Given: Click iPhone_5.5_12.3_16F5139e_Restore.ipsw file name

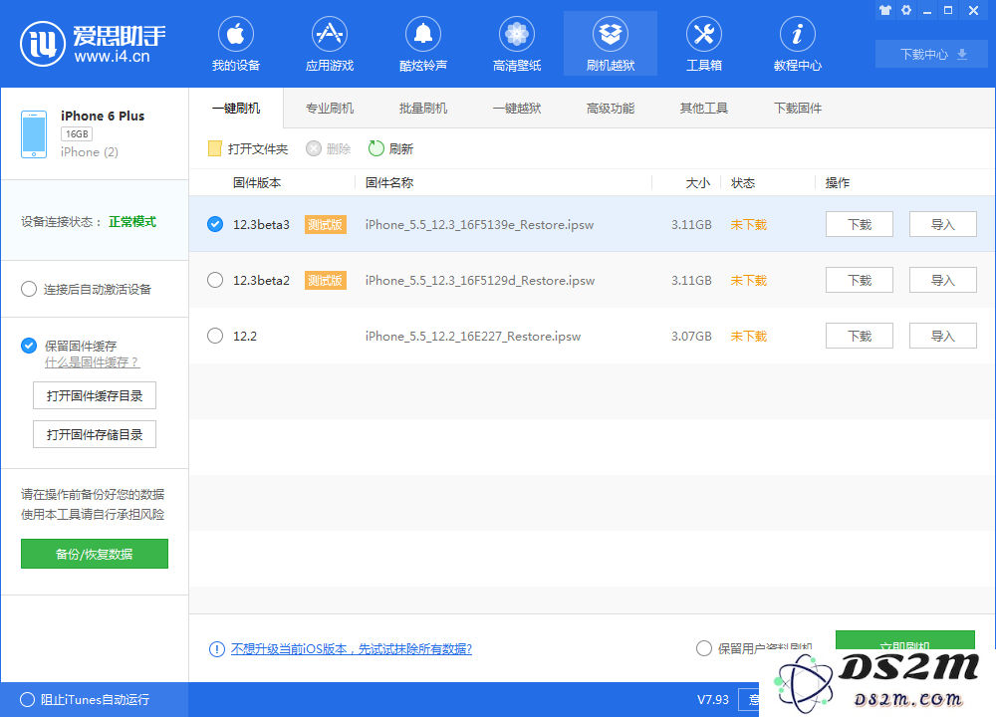Looking at the screenshot, I should pyautogui.click(x=480, y=225).
